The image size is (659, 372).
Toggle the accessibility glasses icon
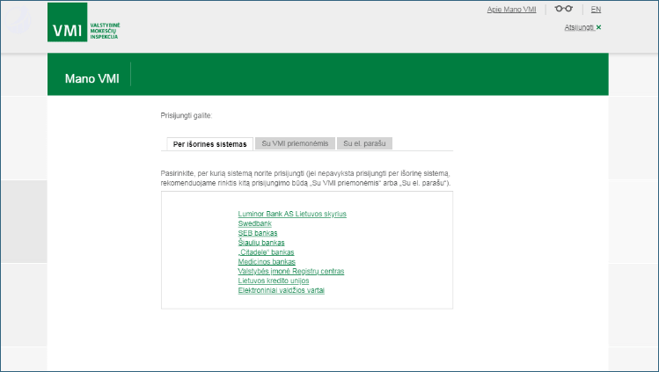[x=564, y=9]
